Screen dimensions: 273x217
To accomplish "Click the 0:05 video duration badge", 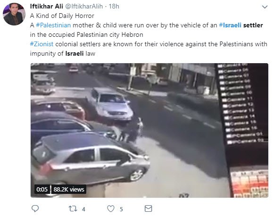I will point(42,189).
